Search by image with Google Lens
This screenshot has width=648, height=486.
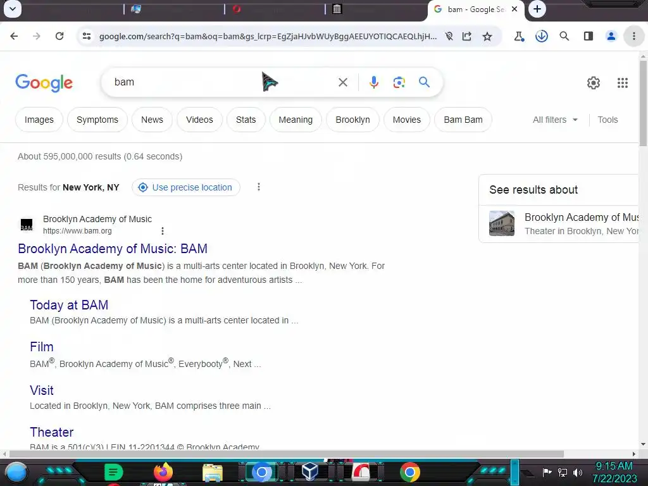pos(399,82)
